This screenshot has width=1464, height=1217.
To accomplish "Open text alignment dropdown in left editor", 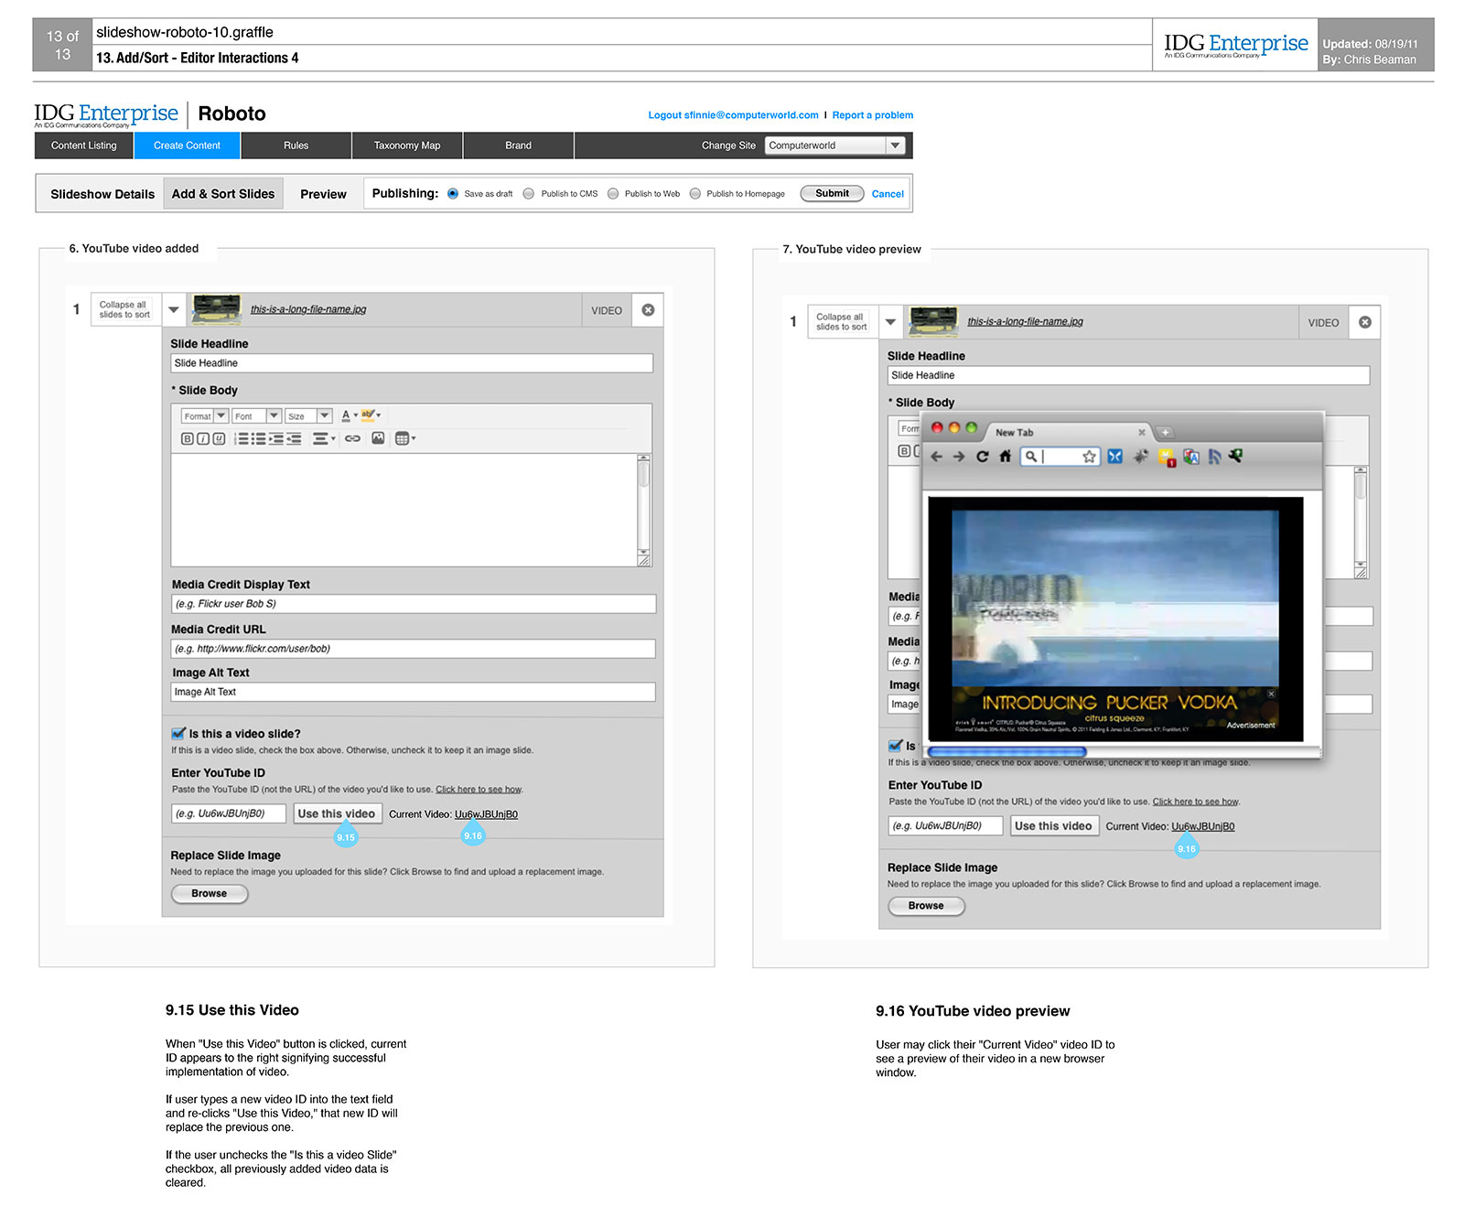I will coord(324,438).
